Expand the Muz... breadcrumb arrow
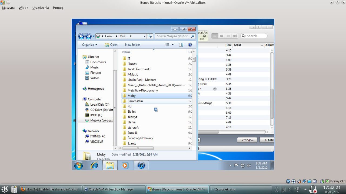346x194 pixels. point(131,36)
